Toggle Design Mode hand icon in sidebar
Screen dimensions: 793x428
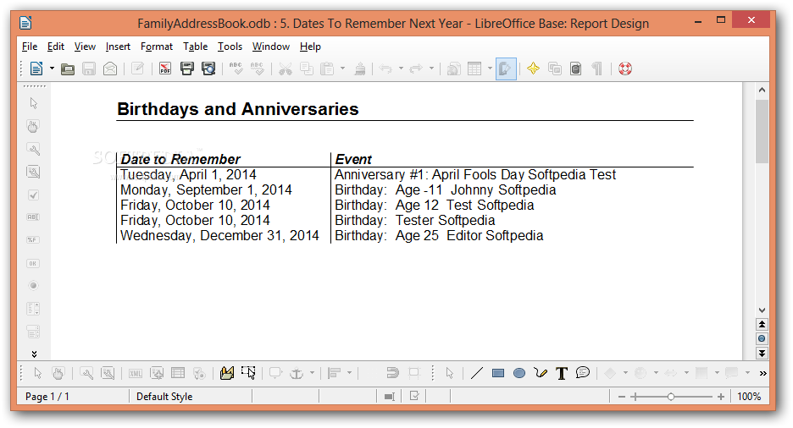pos(33,126)
